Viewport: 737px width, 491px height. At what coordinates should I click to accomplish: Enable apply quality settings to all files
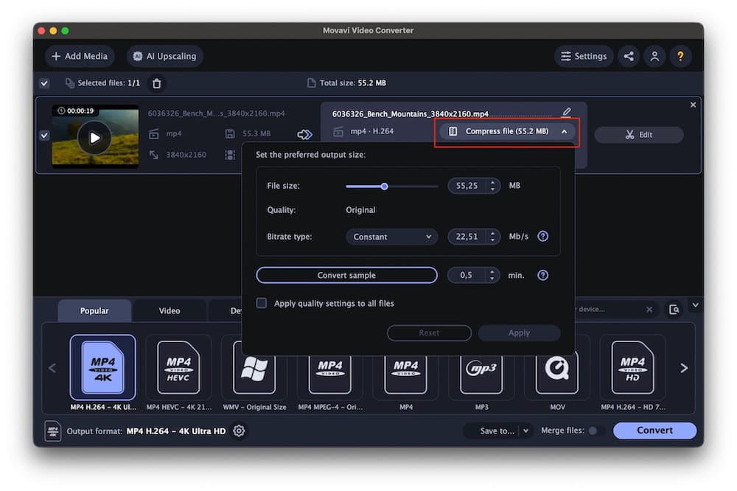tap(262, 303)
